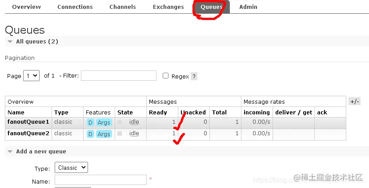Viewport: 369px width, 188px height.
Task: Click the D feature badge of fanoutQueue2
Action: (x=90, y=134)
